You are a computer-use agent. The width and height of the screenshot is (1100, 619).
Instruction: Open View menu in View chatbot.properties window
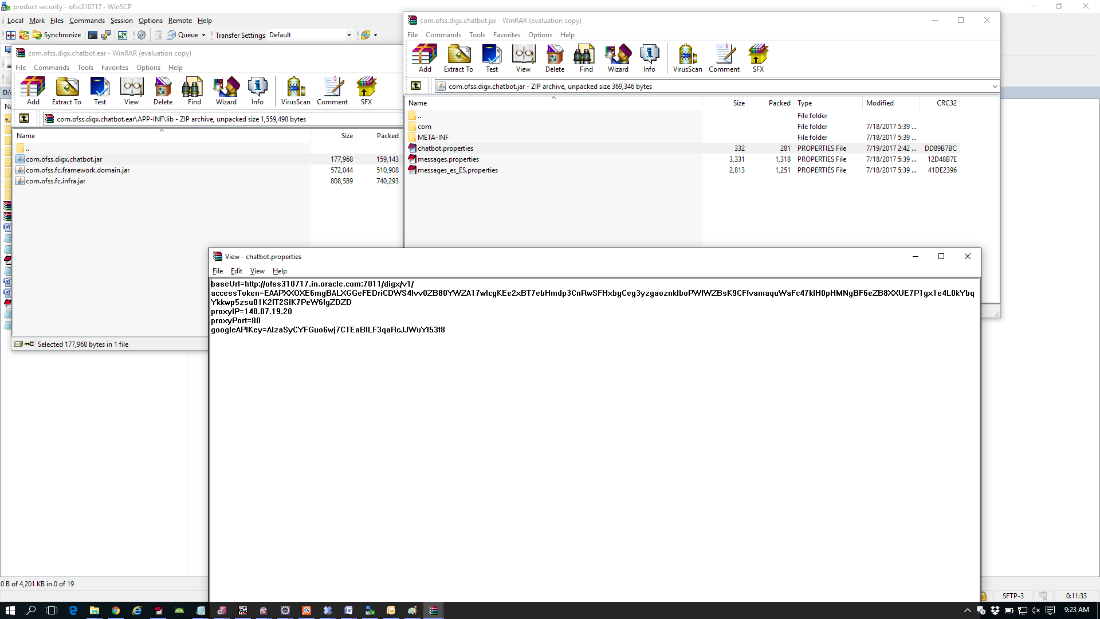tap(257, 271)
